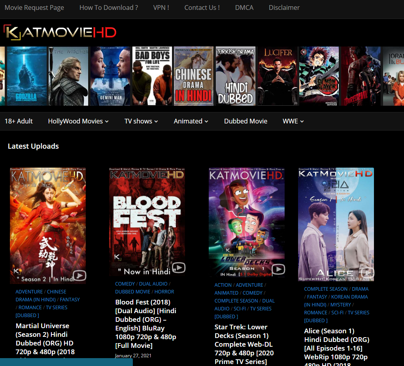Click the COMPLETE SEASON tag under Alice
This screenshot has width=404, height=366.
click(x=326, y=289)
